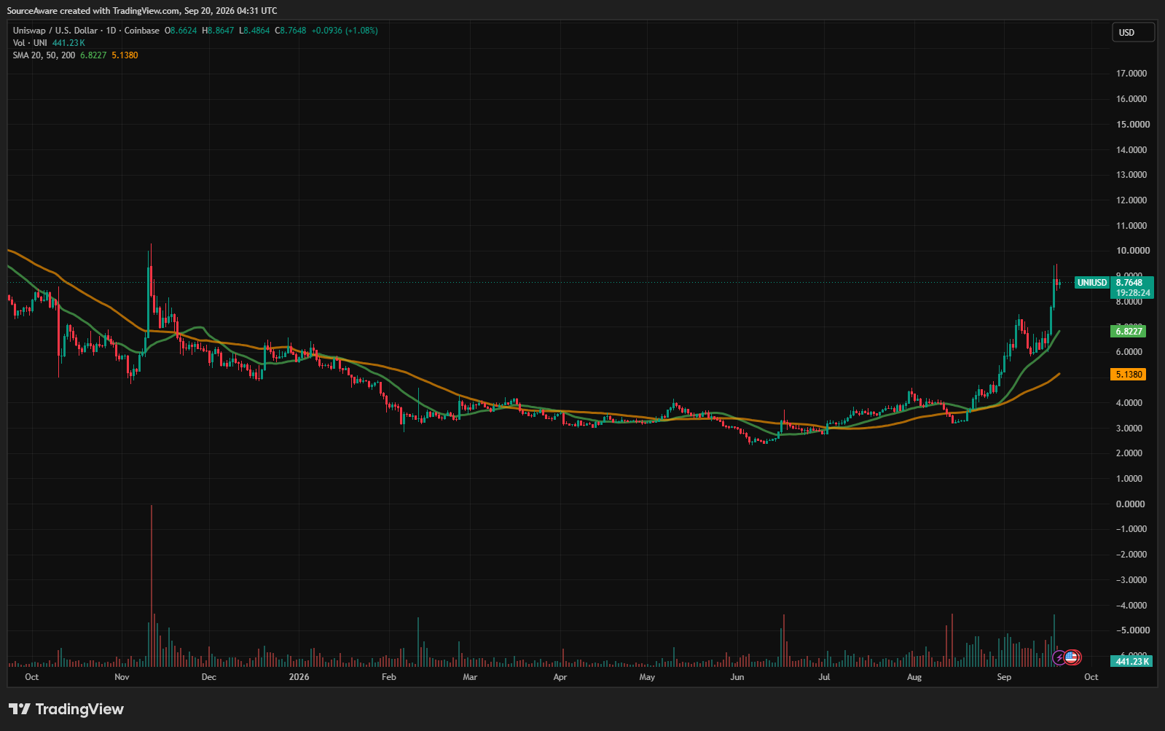Viewport: 1165px width, 731px height.
Task: Click the change value +0.0936 (+1.08%)
Action: tap(345, 31)
